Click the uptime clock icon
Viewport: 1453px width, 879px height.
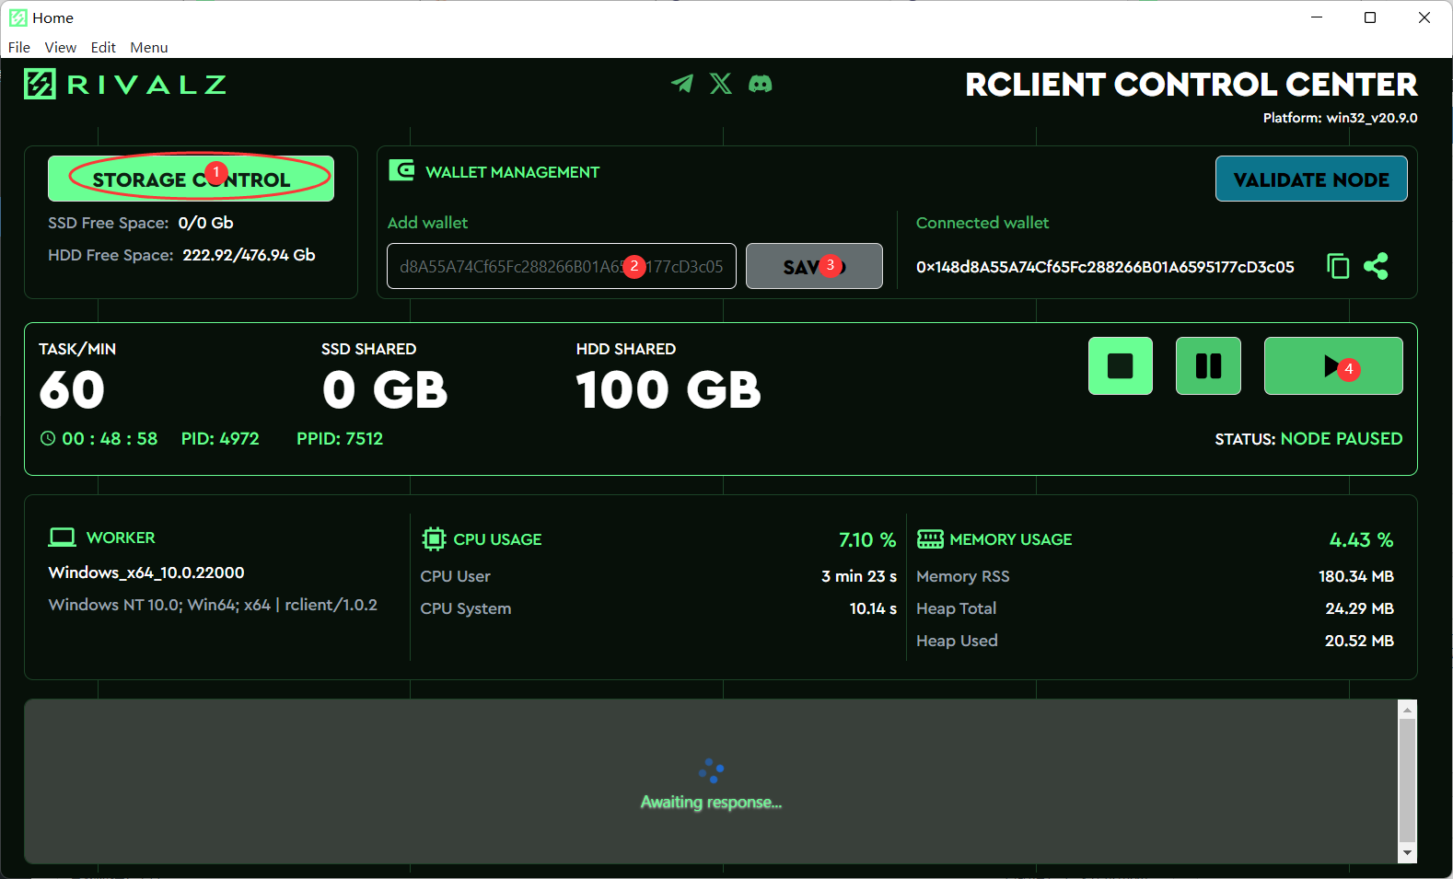point(48,438)
